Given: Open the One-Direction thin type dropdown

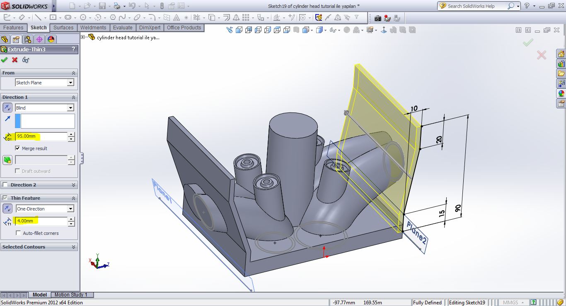Looking at the screenshot, I should tap(70, 209).
